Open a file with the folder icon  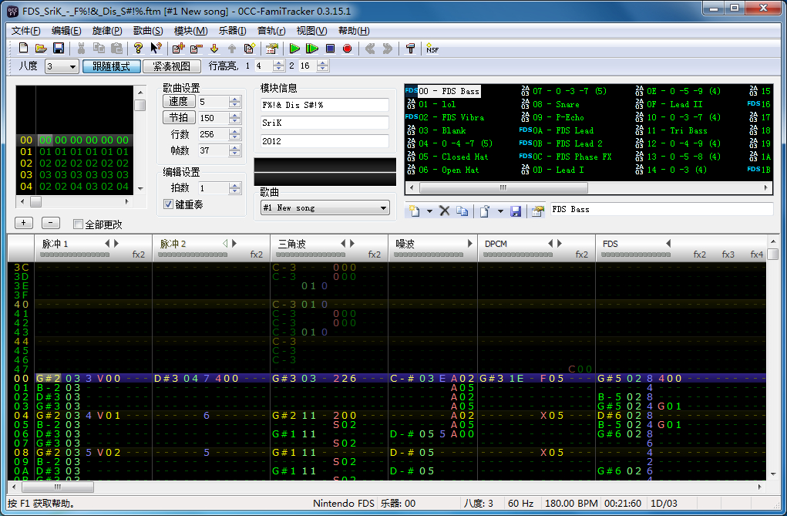[x=41, y=49]
